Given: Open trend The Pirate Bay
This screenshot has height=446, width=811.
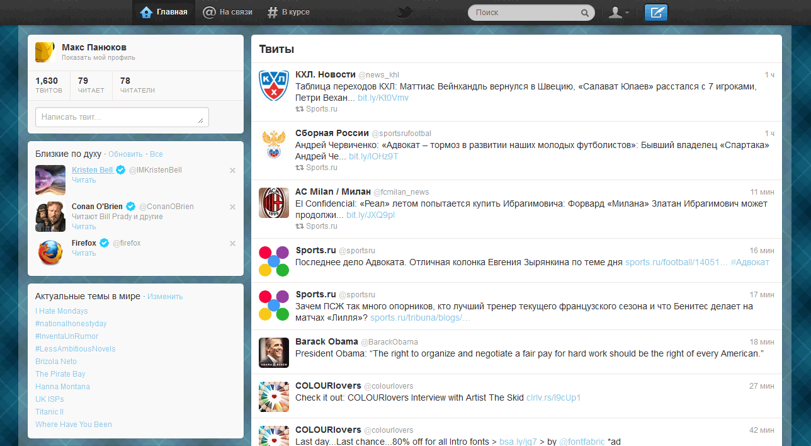Looking at the screenshot, I should point(60,374).
